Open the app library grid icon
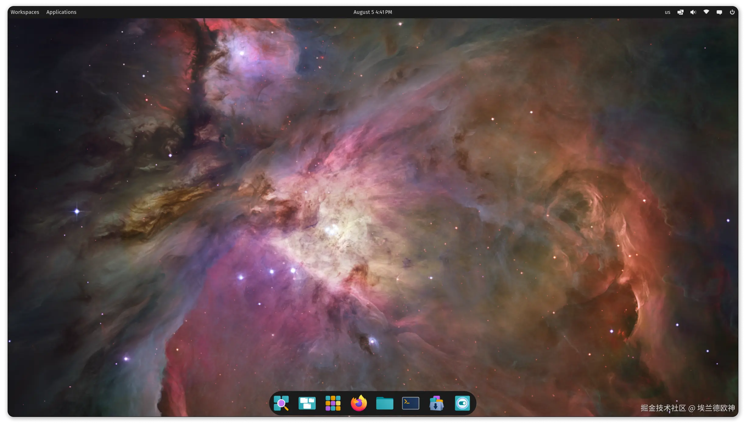The height and width of the screenshot is (423, 746). pos(333,403)
